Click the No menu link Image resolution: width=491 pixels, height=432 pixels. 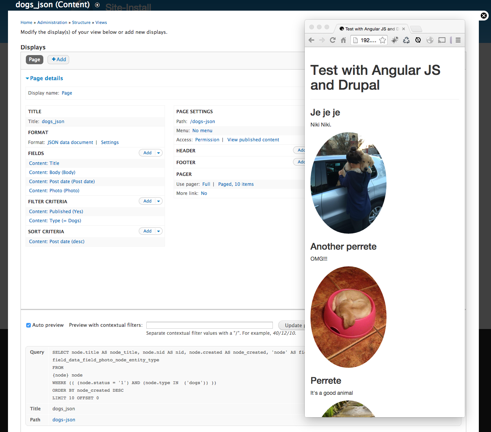pyautogui.click(x=202, y=131)
